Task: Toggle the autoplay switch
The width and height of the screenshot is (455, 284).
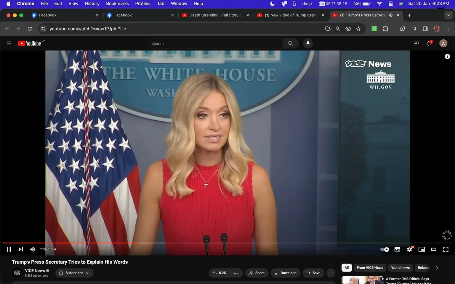Action: [384, 249]
